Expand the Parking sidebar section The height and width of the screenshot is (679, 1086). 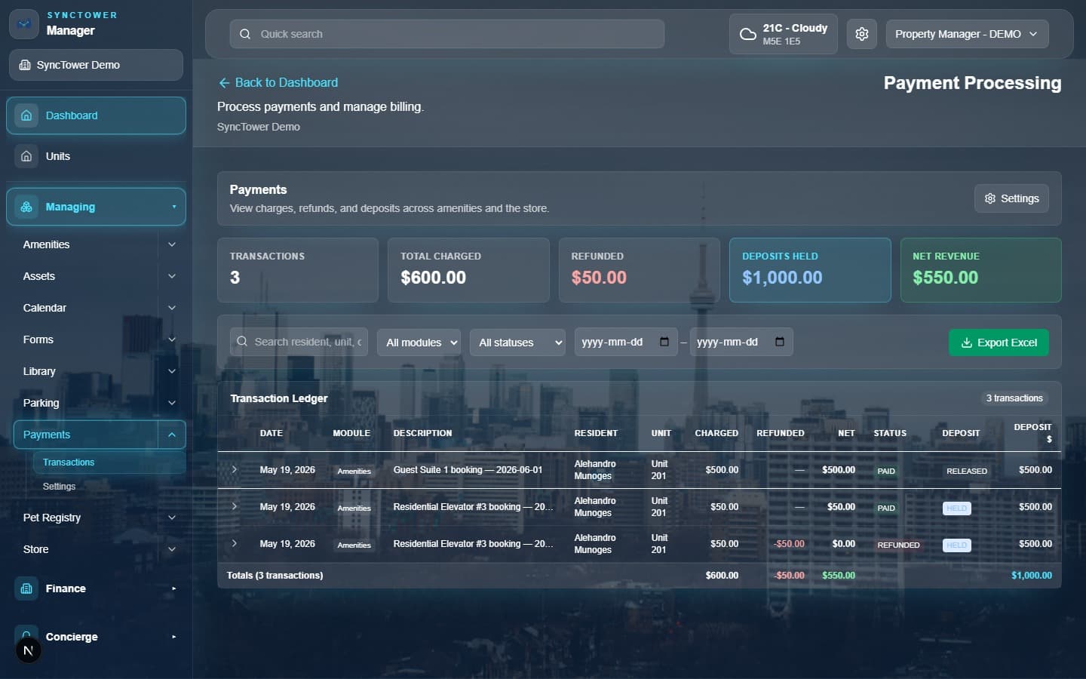tap(172, 403)
